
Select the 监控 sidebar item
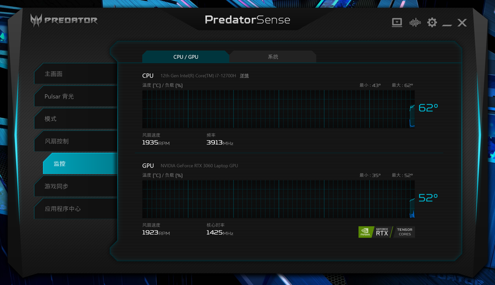point(80,164)
